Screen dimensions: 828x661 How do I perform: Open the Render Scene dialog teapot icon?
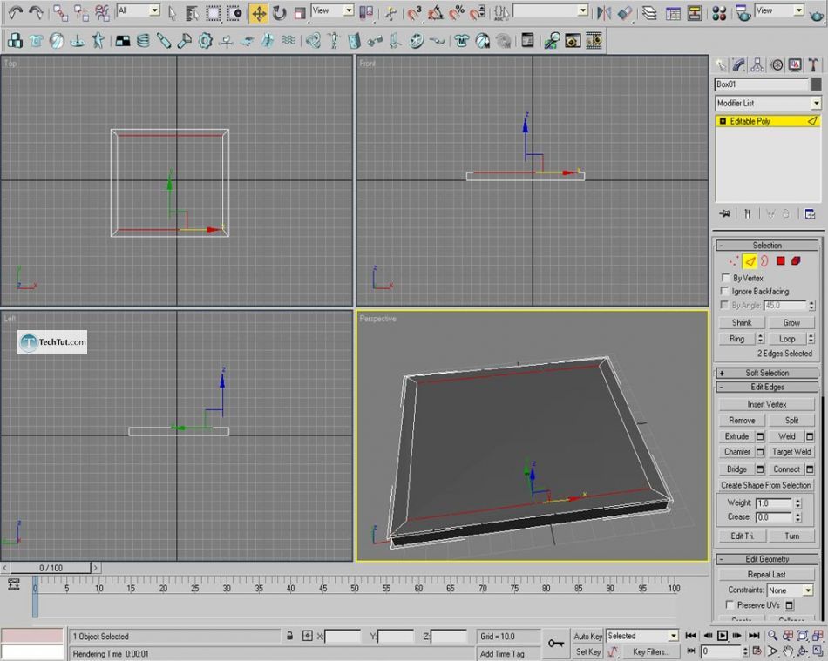click(743, 13)
